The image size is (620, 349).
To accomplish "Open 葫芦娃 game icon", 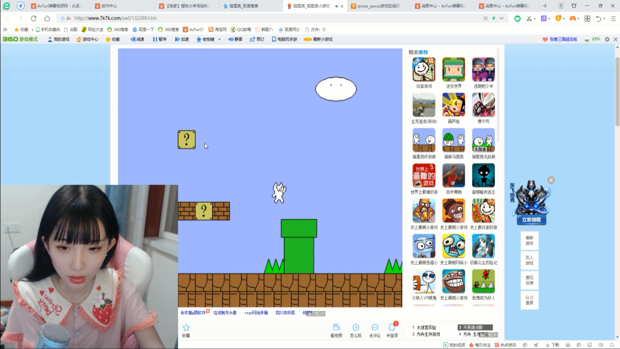I will (x=453, y=105).
